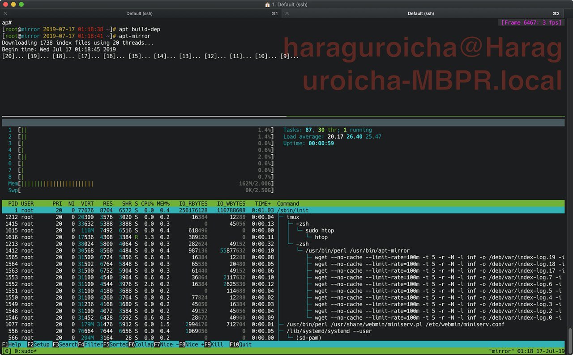Sort by MEM% column header
The width and height of the screenshot is (573, 355).
point(163,203)
